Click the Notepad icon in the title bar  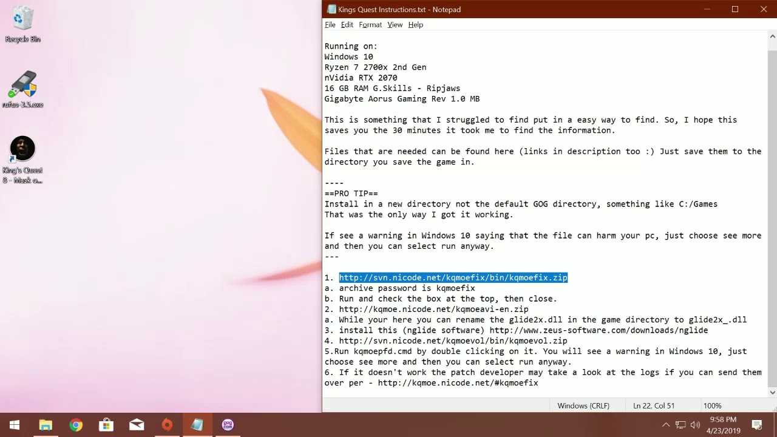click(331, 9)
